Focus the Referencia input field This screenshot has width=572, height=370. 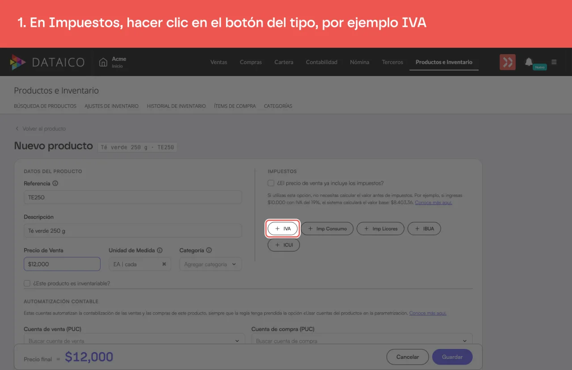(x=133, y=197)
